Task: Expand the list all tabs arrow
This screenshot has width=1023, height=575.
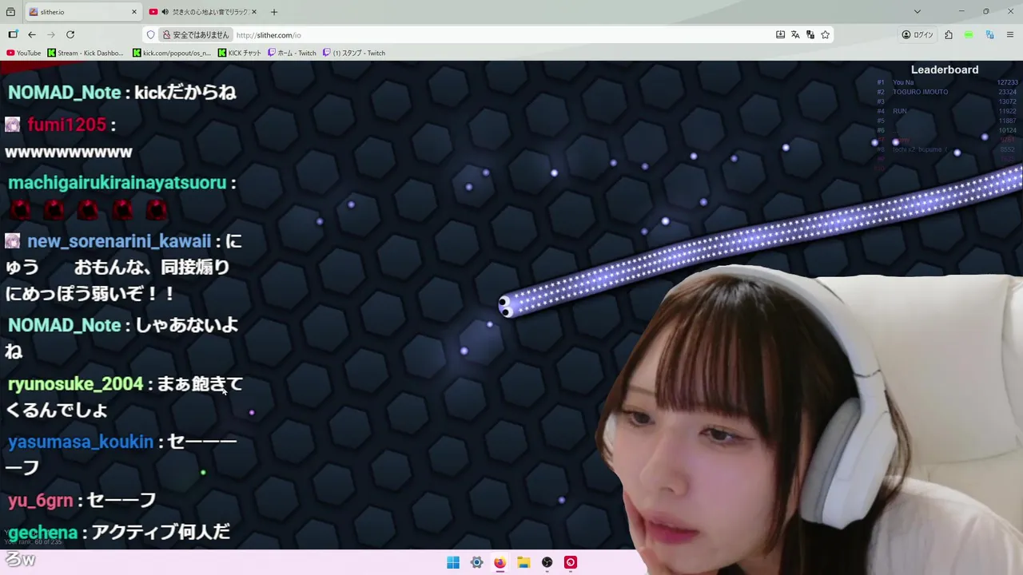Action: coord(918,12)
